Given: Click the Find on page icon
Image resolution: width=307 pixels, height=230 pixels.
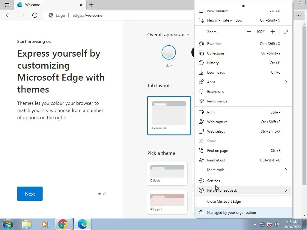Looking at the screenshot, I should pyautogui.click(x=201, y=150).
